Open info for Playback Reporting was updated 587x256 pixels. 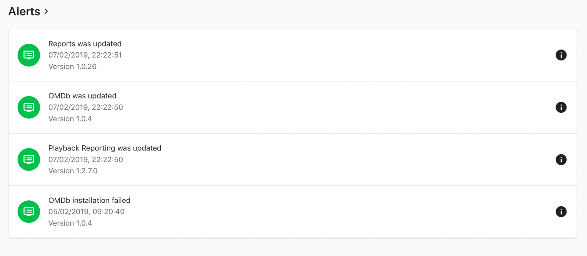click(x=561, y=160)
